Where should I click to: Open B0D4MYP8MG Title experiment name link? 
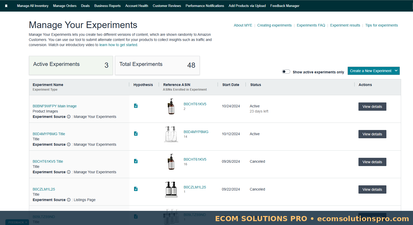(x=49, y=134)
